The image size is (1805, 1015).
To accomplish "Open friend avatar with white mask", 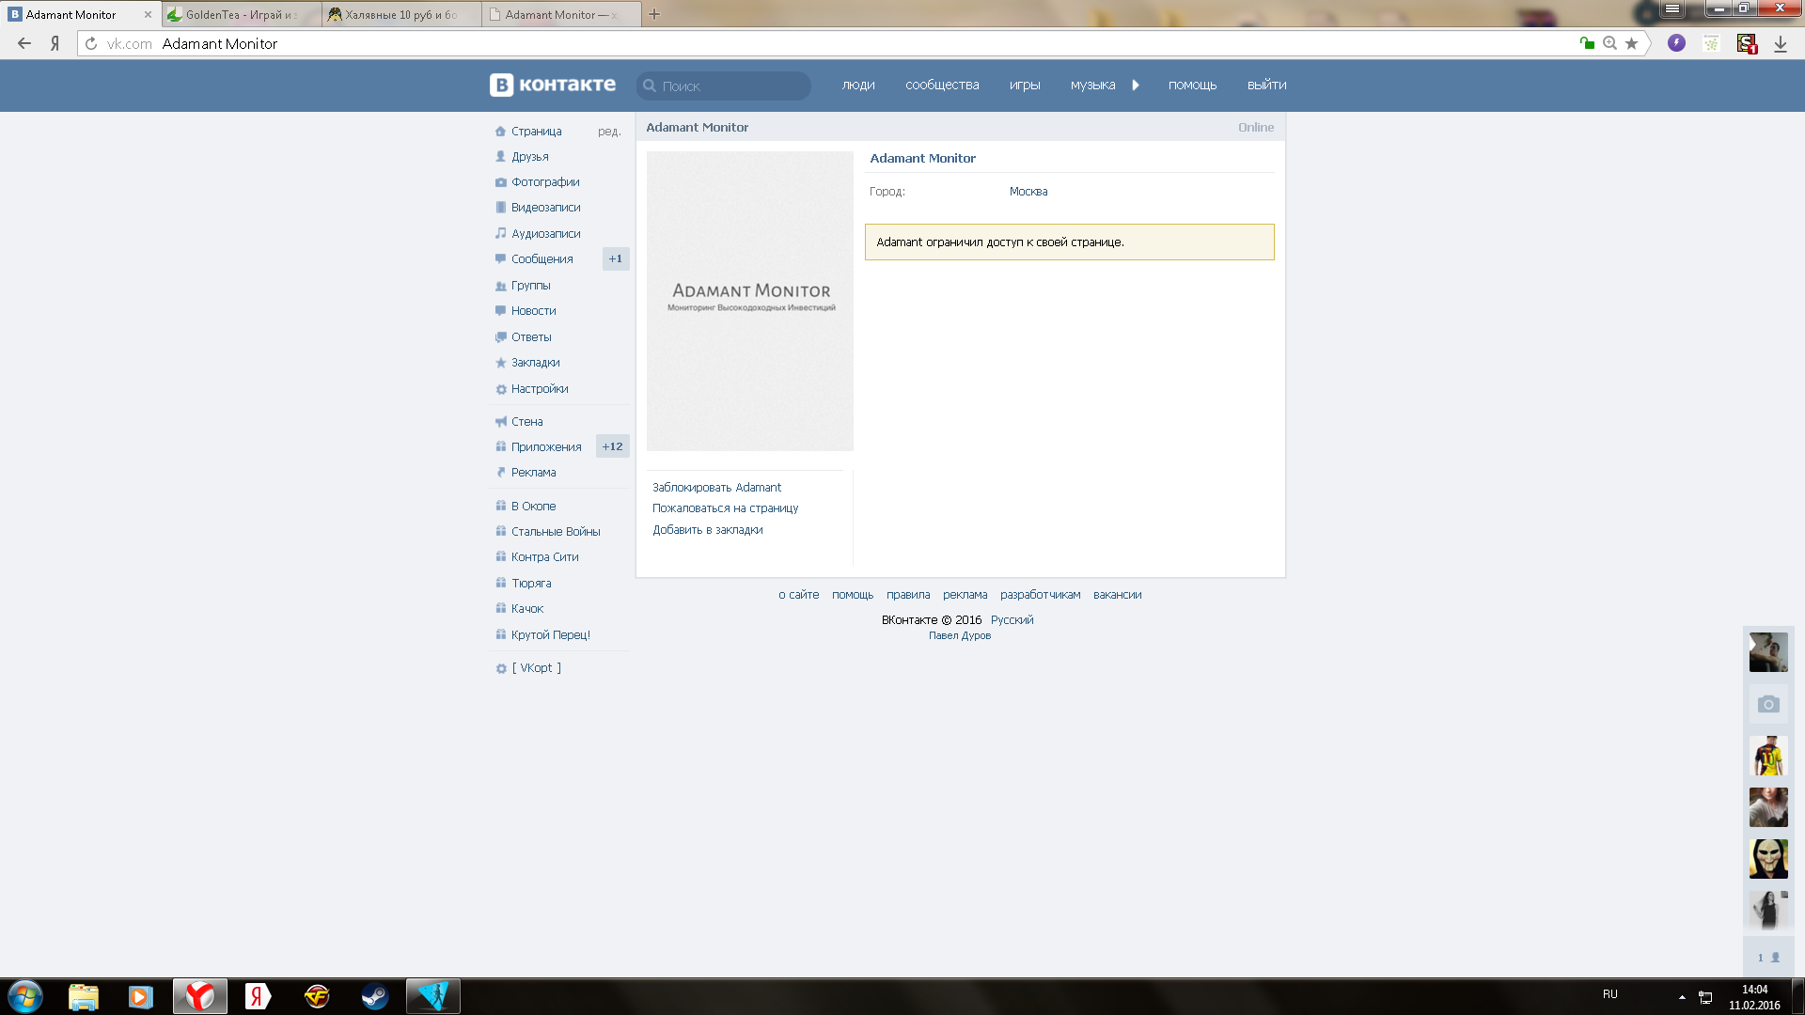I will pyautogui.click(x=1768, y=859).
